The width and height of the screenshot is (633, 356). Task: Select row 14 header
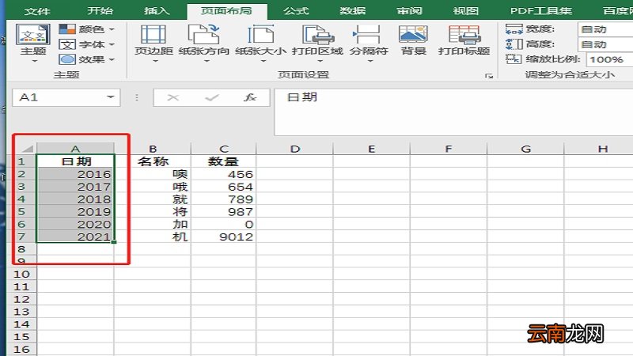click(21, 324)
